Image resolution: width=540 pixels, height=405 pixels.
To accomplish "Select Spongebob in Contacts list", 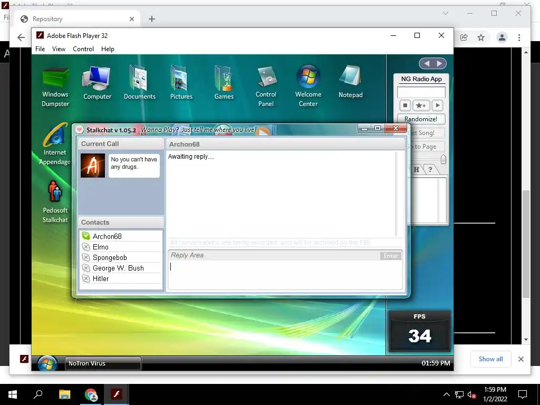I will point(110,257).
